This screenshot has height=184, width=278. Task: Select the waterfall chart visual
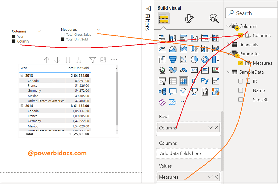[162, 60]
